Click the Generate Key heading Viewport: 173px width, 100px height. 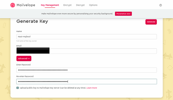(x=32, y=21)
